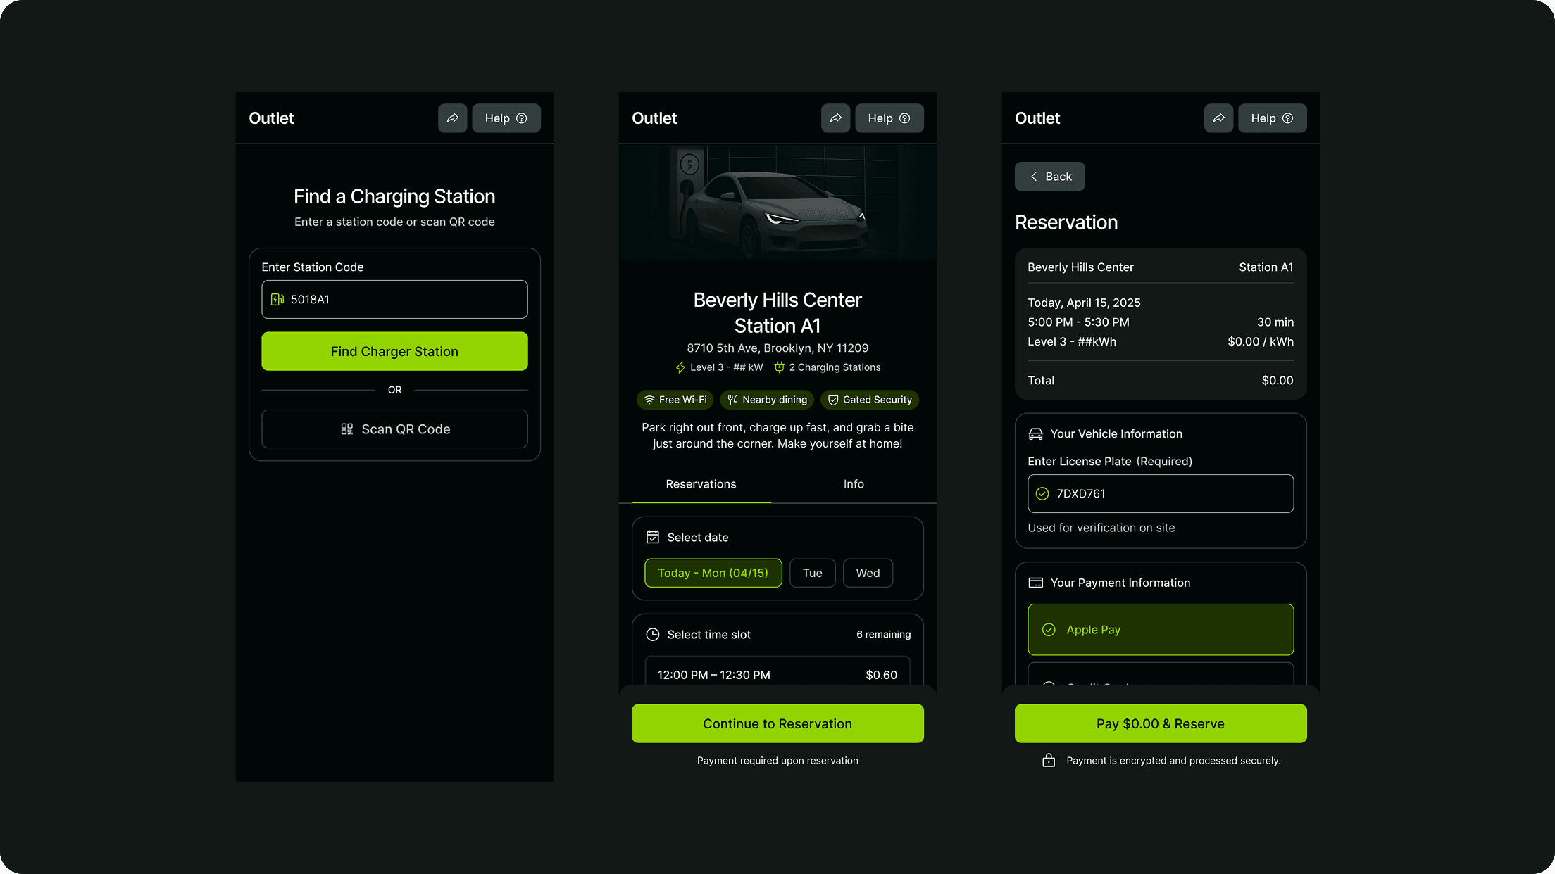Screen dimensions: 1555x874
Task: Click calendar icon beside Select date
Action: coord(653,538)
